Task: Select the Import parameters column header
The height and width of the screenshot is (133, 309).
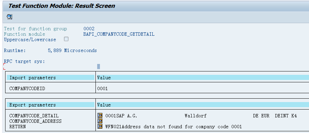Action: (x=51, y=78)
